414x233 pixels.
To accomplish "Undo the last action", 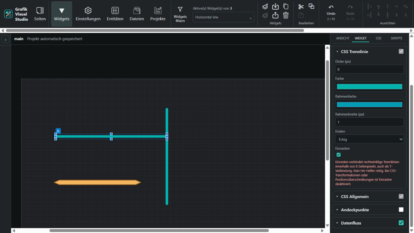I will coord(331,12).
